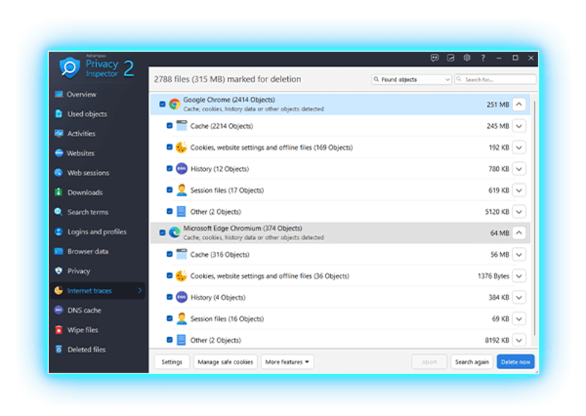Toggle History (4 Objects) checkbox

coord(169,297)
